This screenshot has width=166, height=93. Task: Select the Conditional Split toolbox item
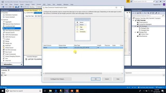10,26
